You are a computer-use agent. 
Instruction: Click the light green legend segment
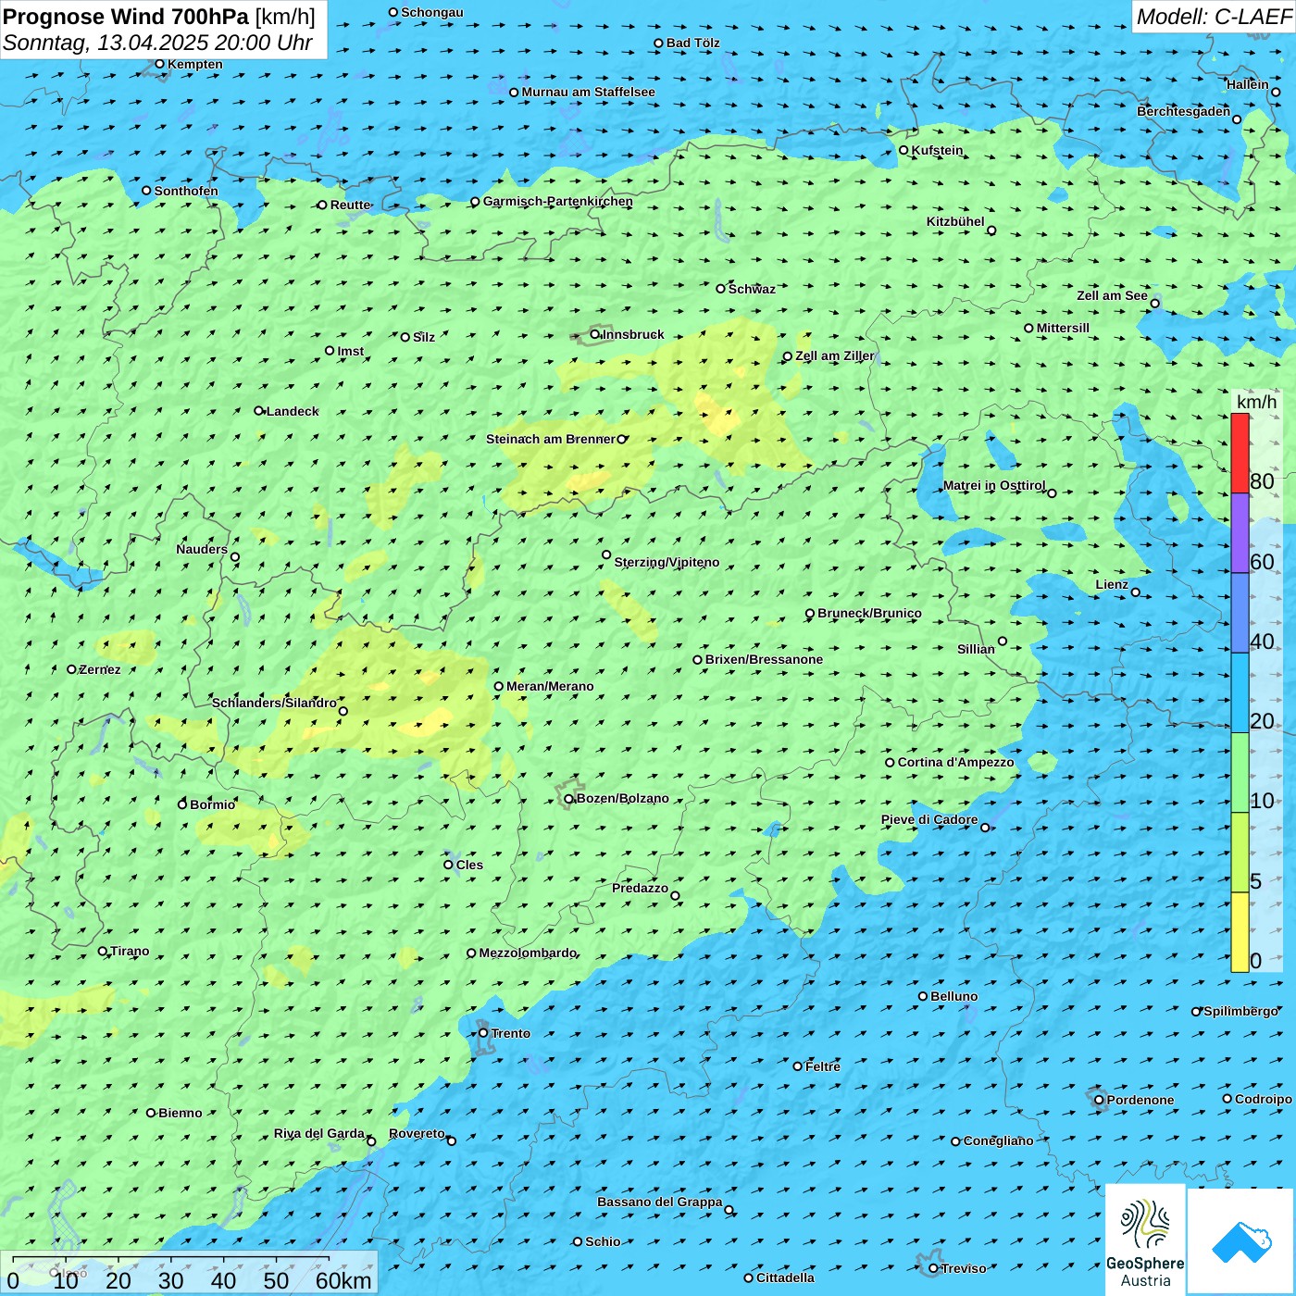[x=1240, y=773]
